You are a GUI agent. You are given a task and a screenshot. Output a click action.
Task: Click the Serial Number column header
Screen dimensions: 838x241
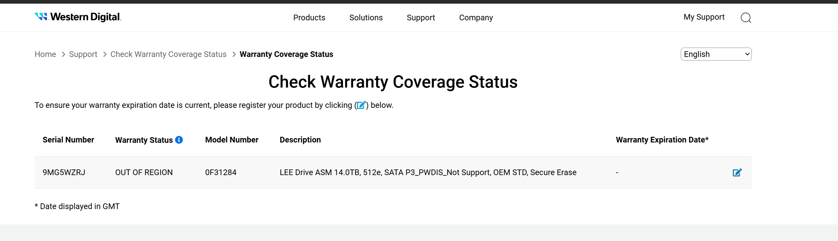(x=68, y=140)
